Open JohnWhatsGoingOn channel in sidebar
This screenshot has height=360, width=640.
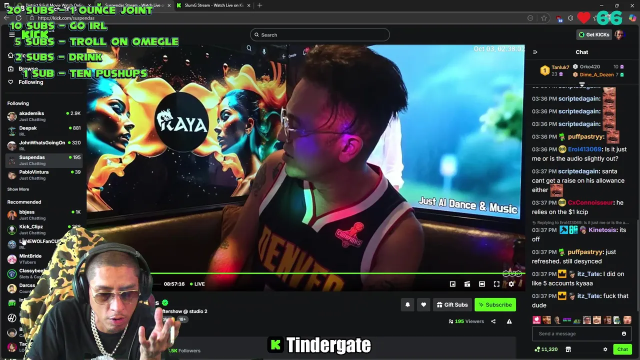44,145
